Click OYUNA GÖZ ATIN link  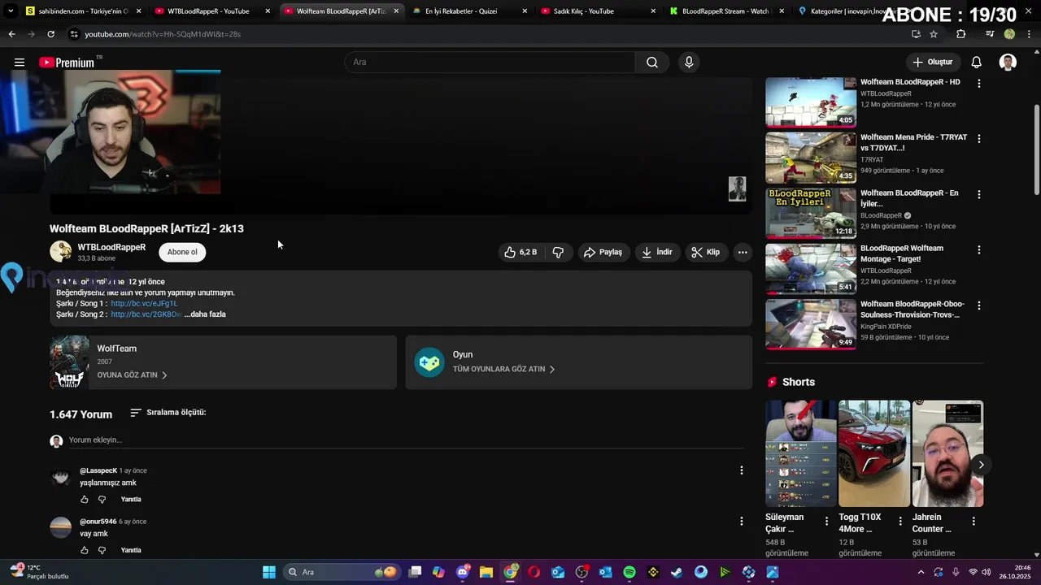132,375
